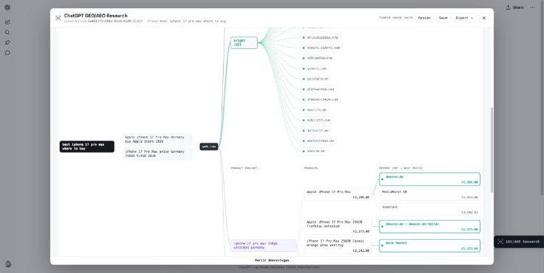544x273 pixels.
Task: Open the Amazon.de – Amazon.de-Seller offer
Action: pyautogui.click(x=430, y=227)
